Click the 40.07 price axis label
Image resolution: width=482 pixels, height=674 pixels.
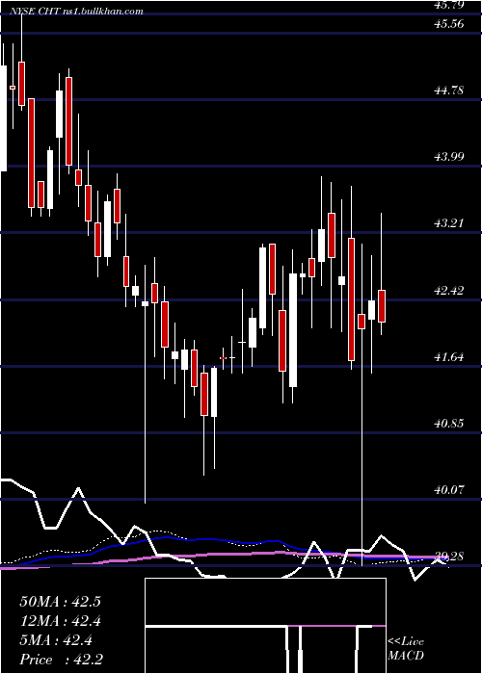point(449,489)
